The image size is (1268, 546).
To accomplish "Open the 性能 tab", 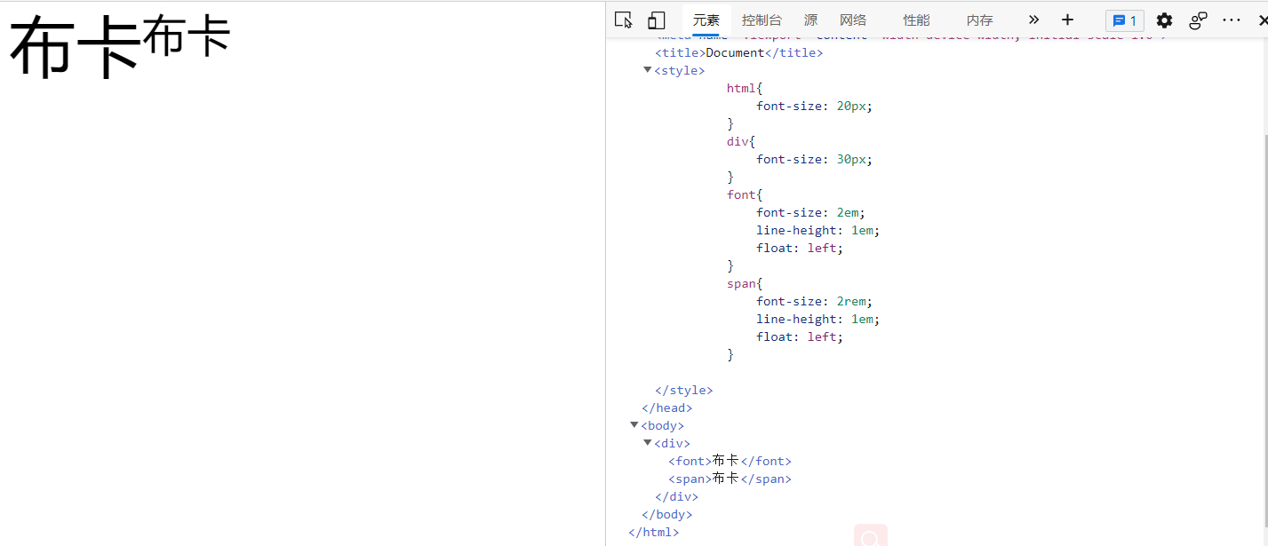I will (x=916, y=20).
